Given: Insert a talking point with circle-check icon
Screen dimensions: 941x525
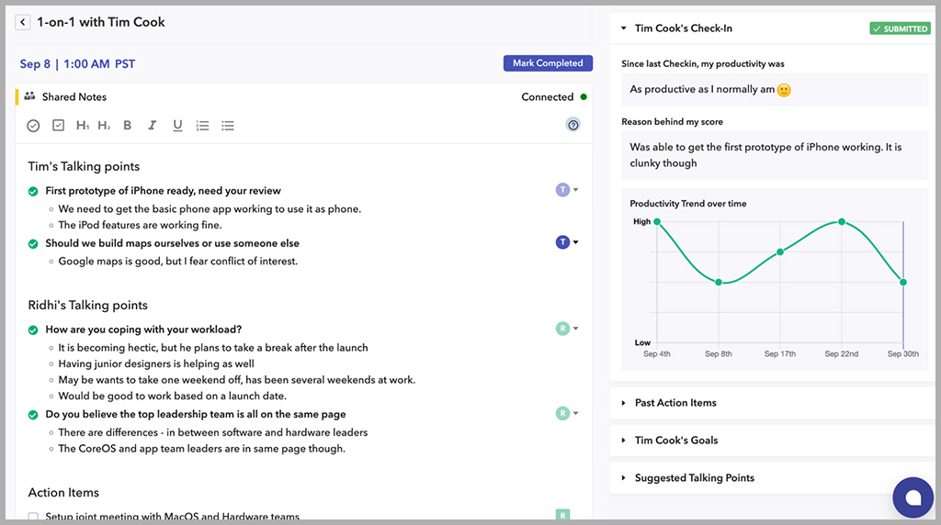Looking at the screenshot, I should pyautogui.click(x=34, y=125).
